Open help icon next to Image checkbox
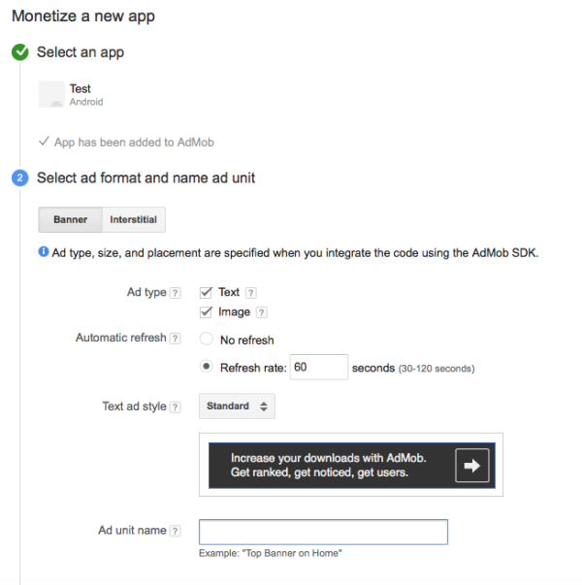The height and width of the screenshot is (585, 582). [x=262, y=312]
